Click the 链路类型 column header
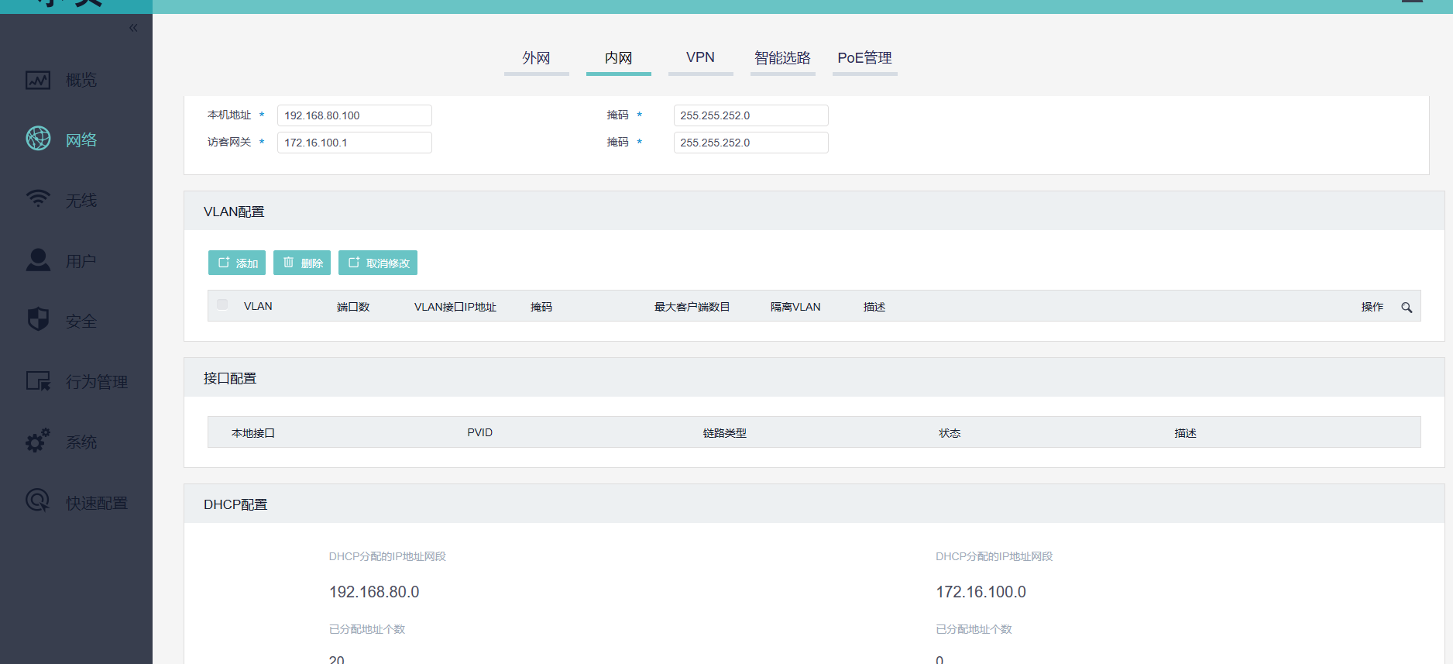 pos(725,433)
